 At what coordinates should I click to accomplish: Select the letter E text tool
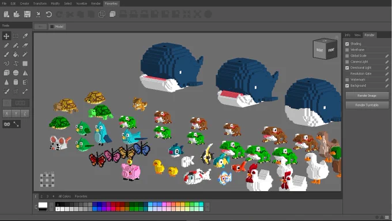point(25,82)
